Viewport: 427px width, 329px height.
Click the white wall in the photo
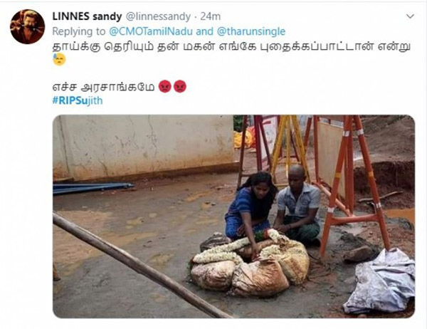pyautogui.click(x=144, y=146)
